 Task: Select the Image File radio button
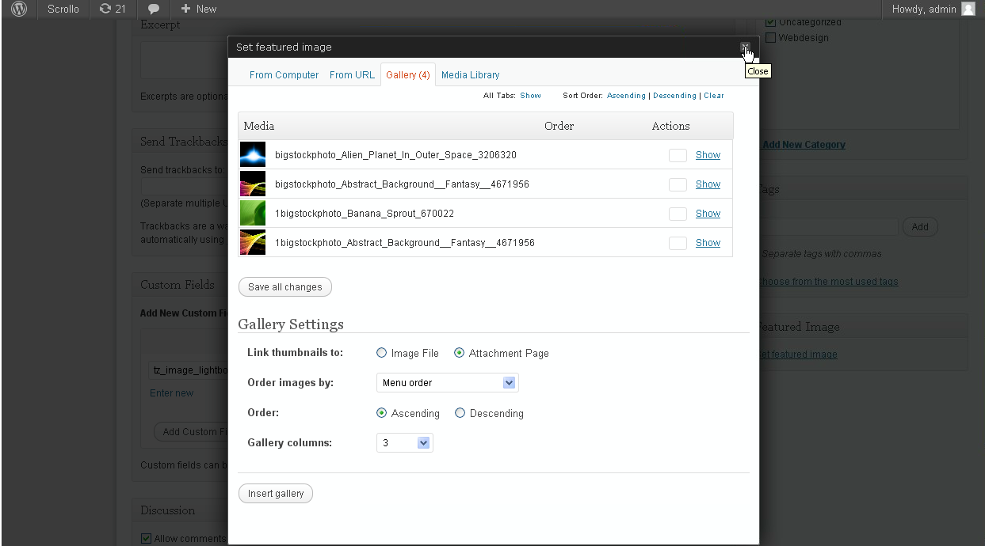pyautogui.click(x=382, y=354)
